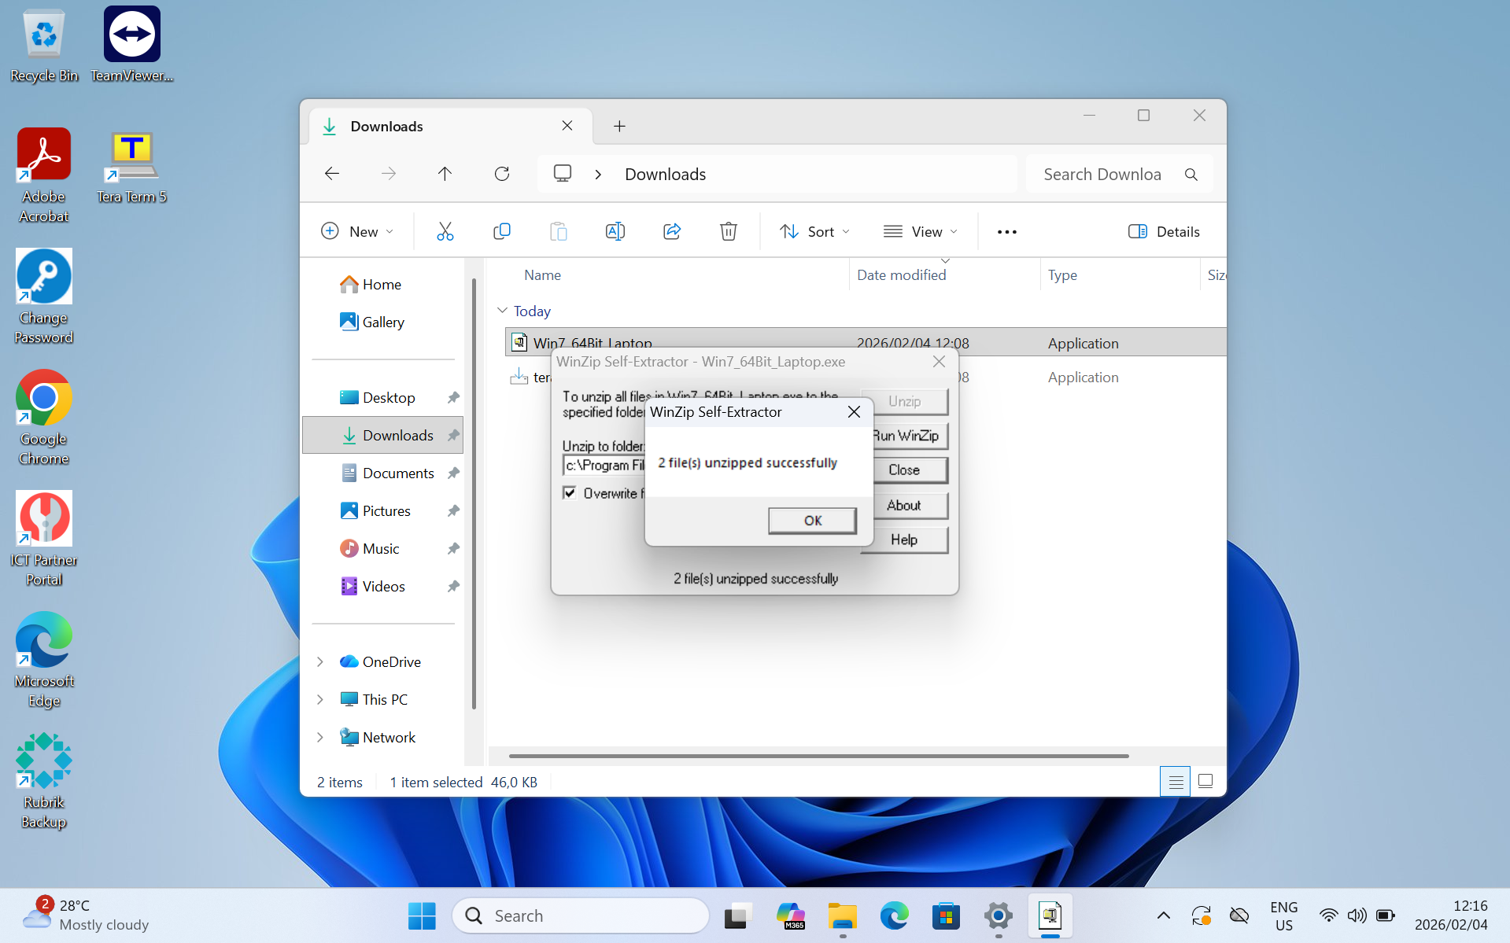Add a new tab in File Explorer
Screen dimensions: 1510x943
pyautogui.click(x=619, y=126)
